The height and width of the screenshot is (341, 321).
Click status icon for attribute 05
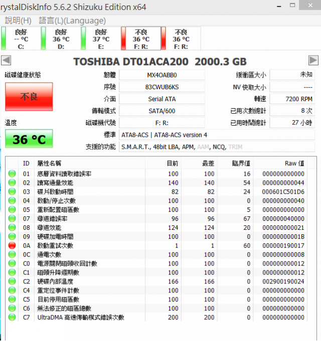[x=12, y=209]
